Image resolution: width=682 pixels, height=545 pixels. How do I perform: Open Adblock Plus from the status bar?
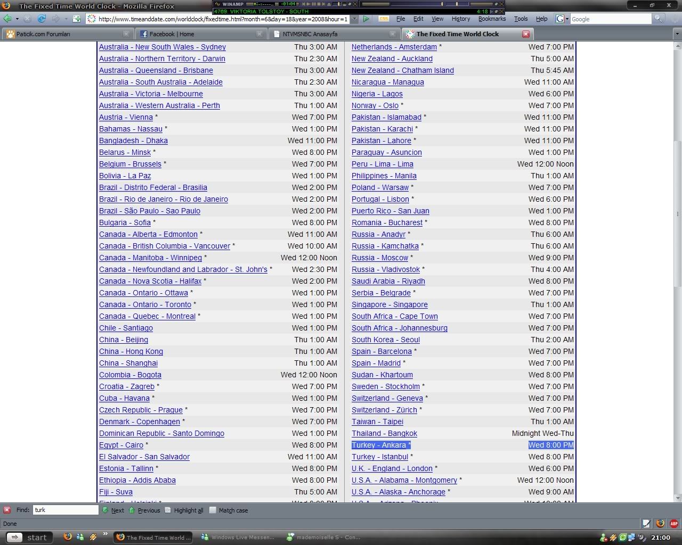tap(673, 523)
